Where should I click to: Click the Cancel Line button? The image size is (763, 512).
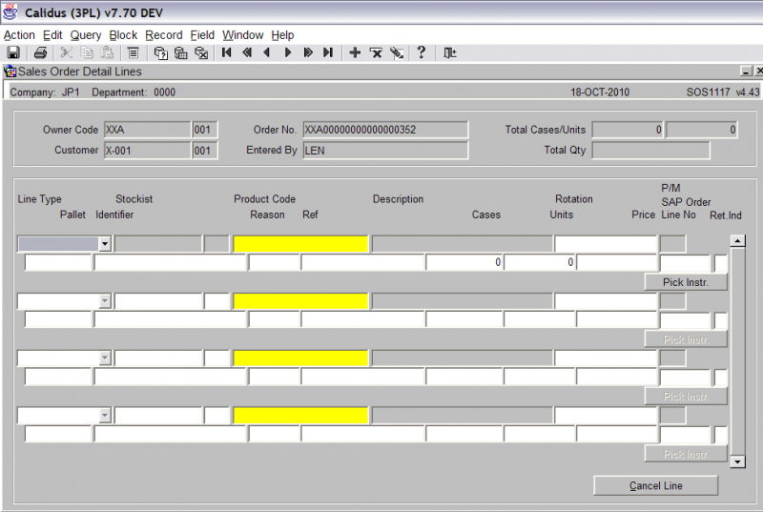click(655, 485)
